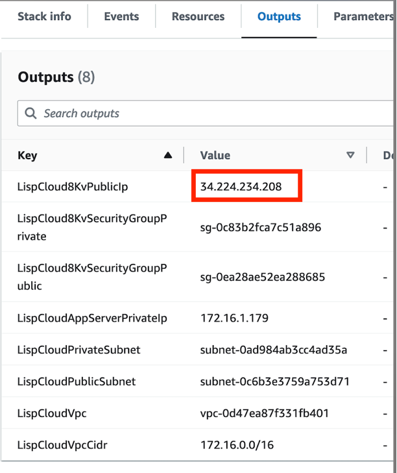The width and height of the screenshot is (397, 473).
Task: Click the Value column header
Action: click(x=215, y=155)
